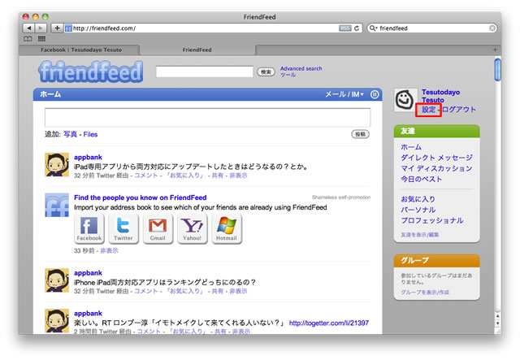Expand the メール / IM dropdown
The width and height of the screenshot is (520, 360).
pyautogui.click(x=344, y=94)
